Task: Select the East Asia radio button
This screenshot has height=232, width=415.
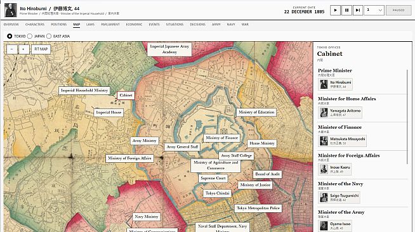Action: [x=49, y=36]
